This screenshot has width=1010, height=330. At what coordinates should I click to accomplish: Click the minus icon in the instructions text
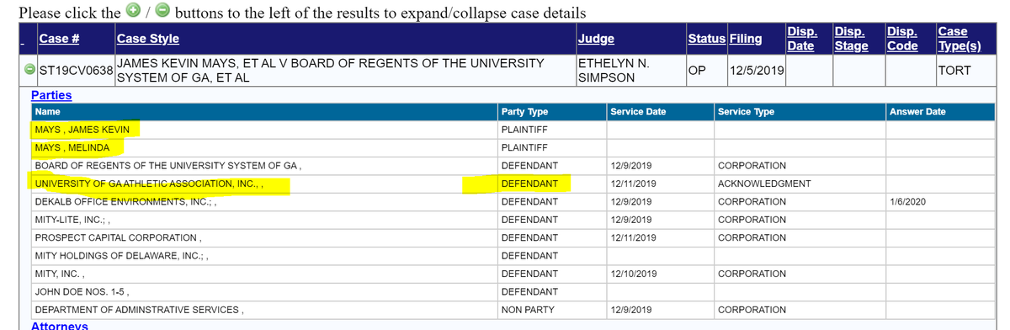point(162,12)
